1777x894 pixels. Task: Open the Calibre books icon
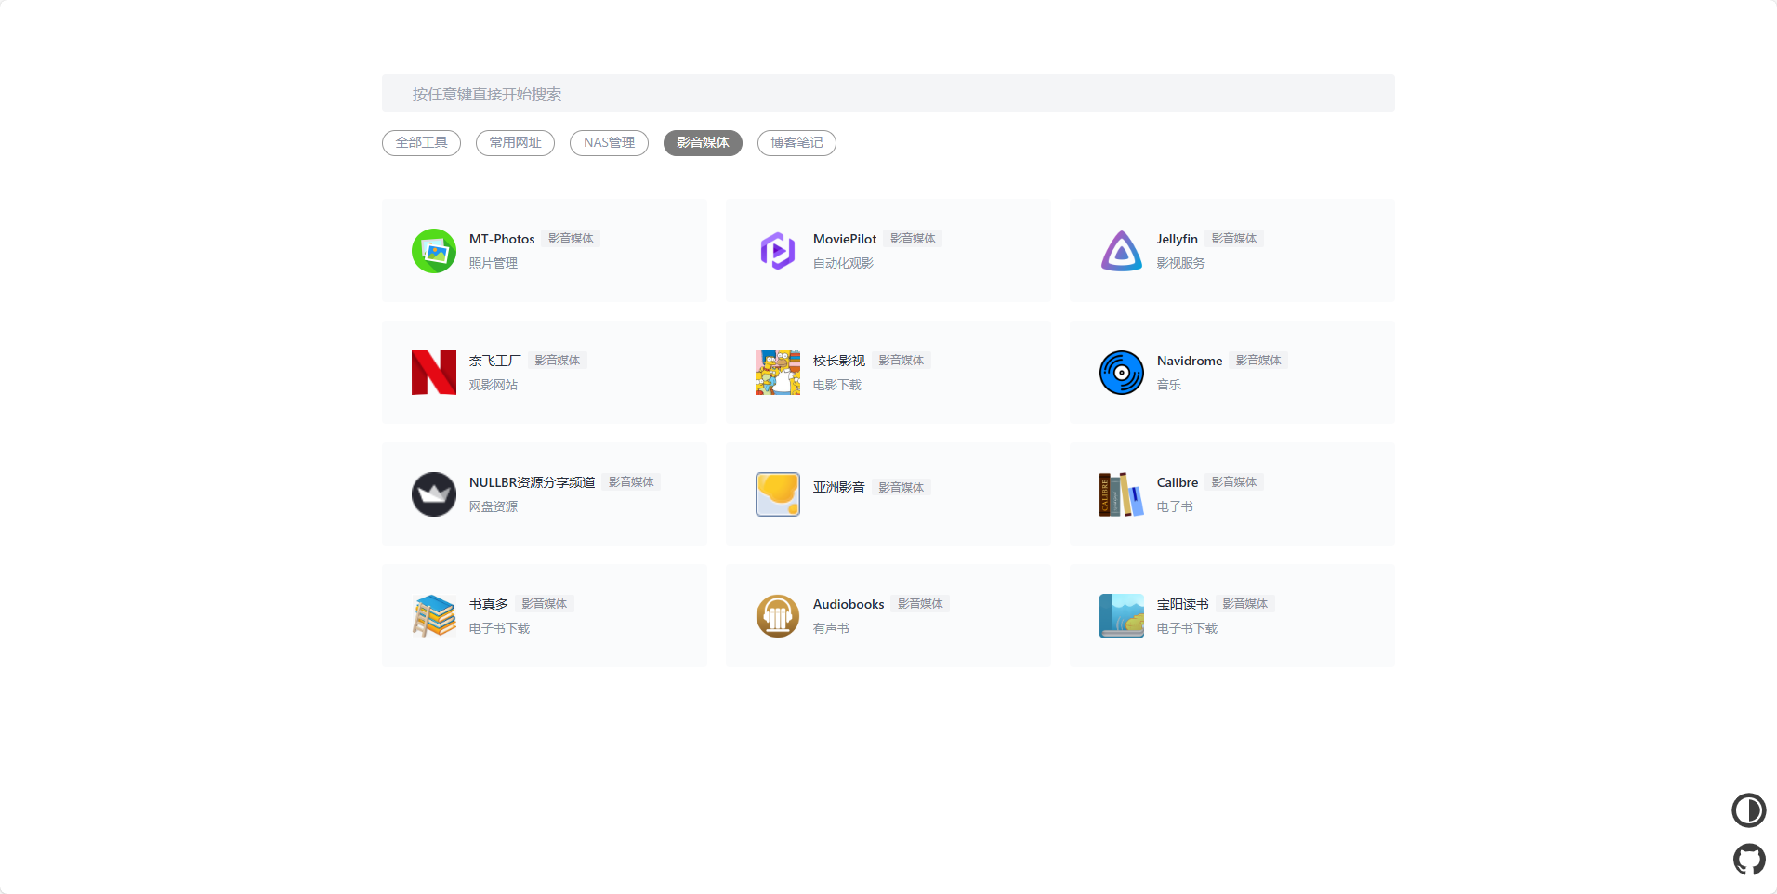(1122, 494)
